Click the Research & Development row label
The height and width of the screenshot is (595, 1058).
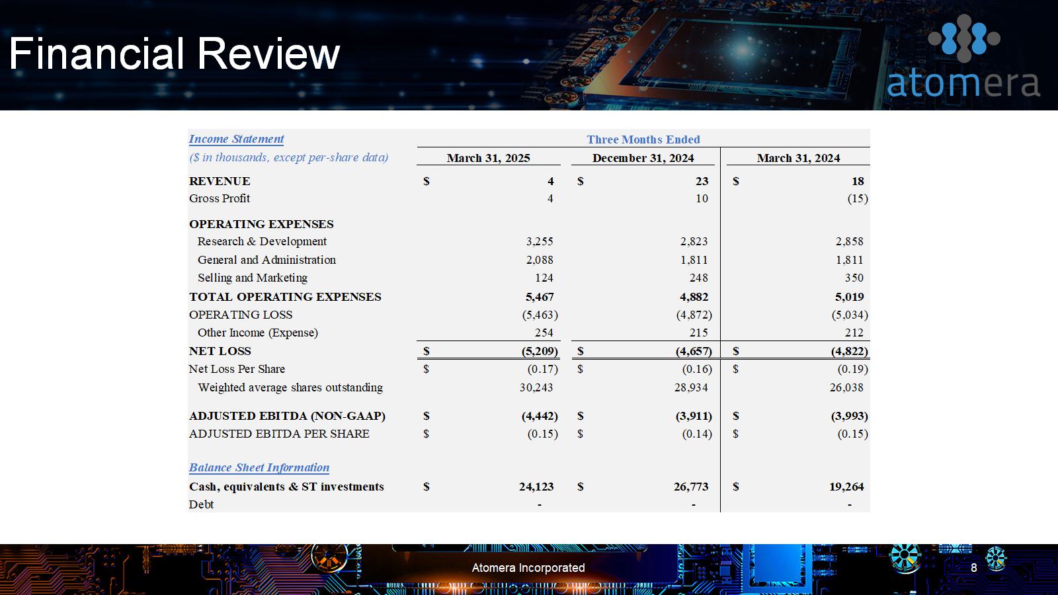262,241
